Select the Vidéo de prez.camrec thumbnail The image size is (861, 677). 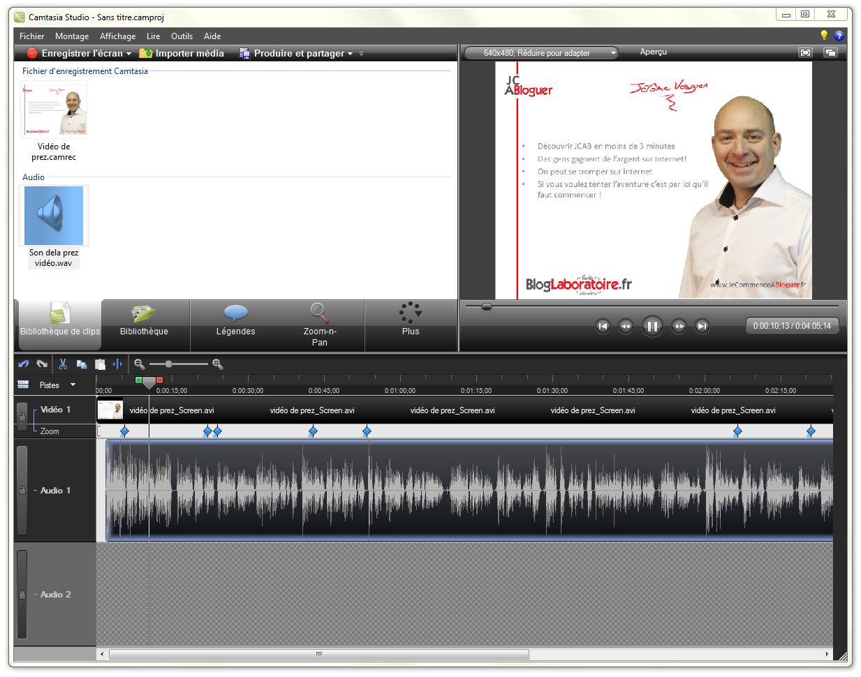pos(54,110)
